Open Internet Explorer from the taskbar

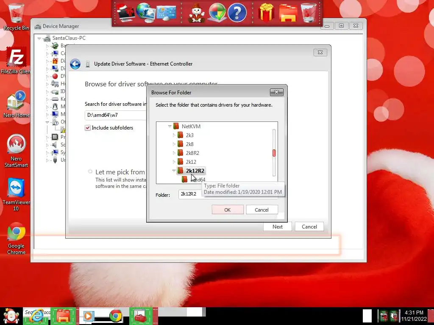(36, 316)
